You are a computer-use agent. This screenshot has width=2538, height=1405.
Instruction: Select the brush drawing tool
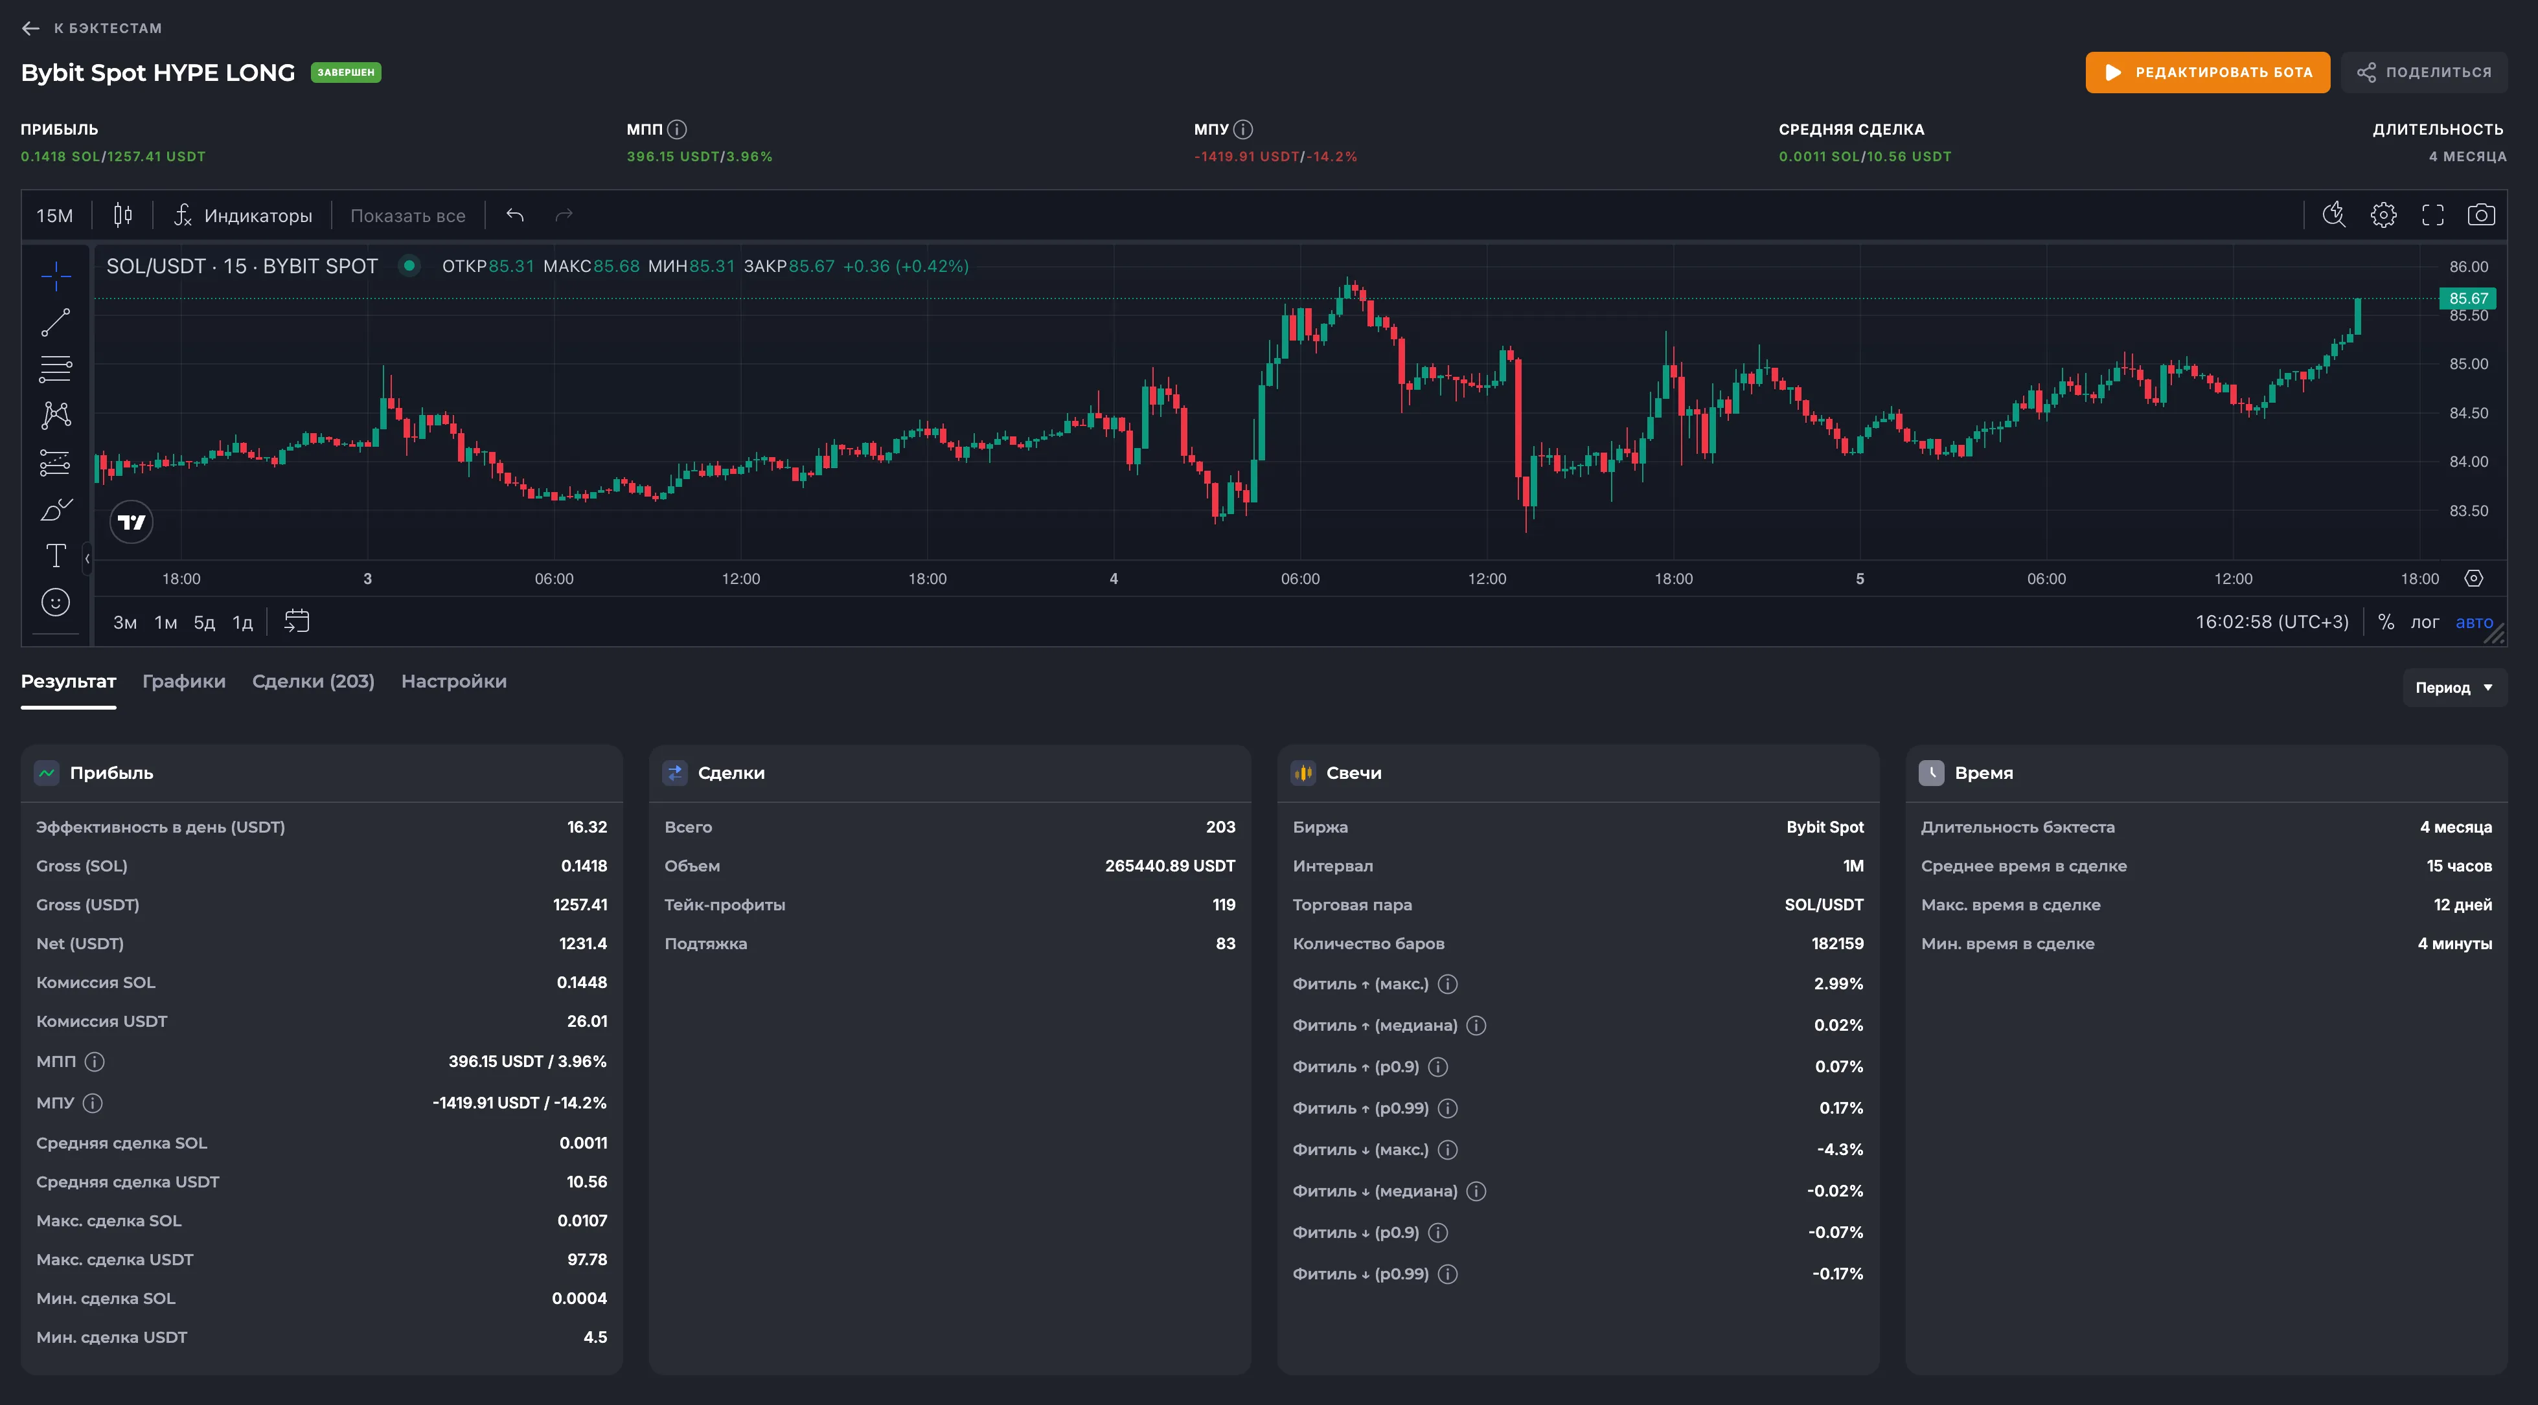click(56, 509)
